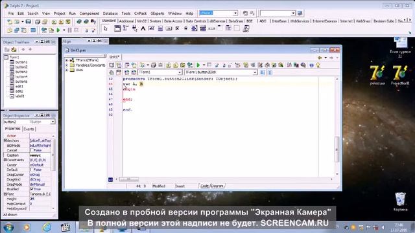Click the Unit1* editor tab

tap(114, 57)
